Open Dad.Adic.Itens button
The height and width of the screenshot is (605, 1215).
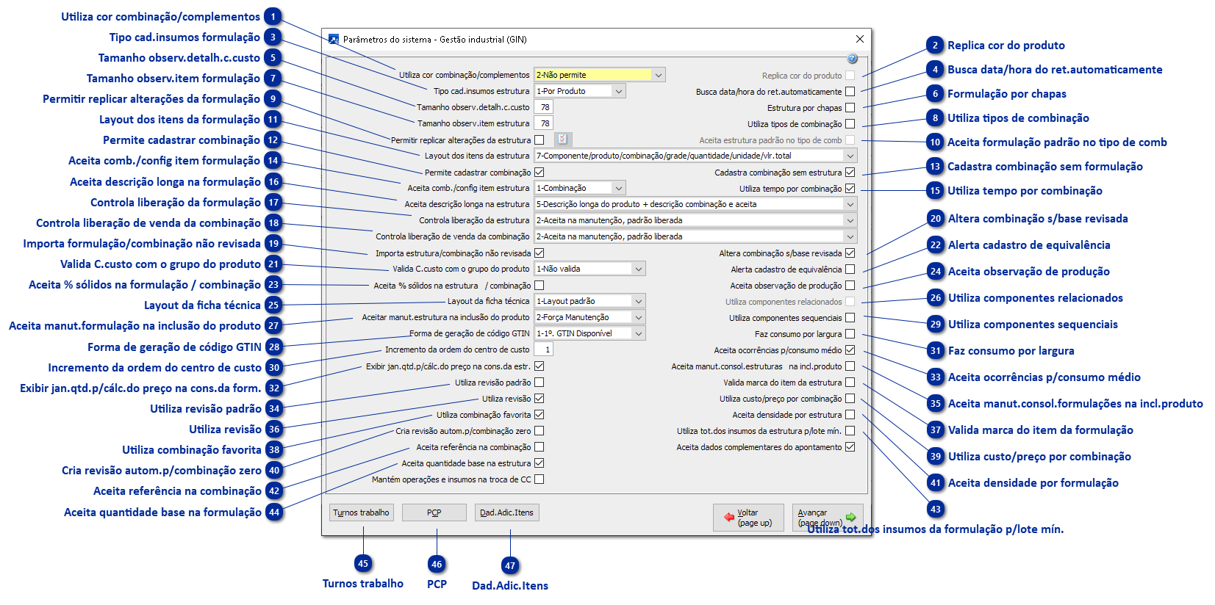[x=506, y=512]
